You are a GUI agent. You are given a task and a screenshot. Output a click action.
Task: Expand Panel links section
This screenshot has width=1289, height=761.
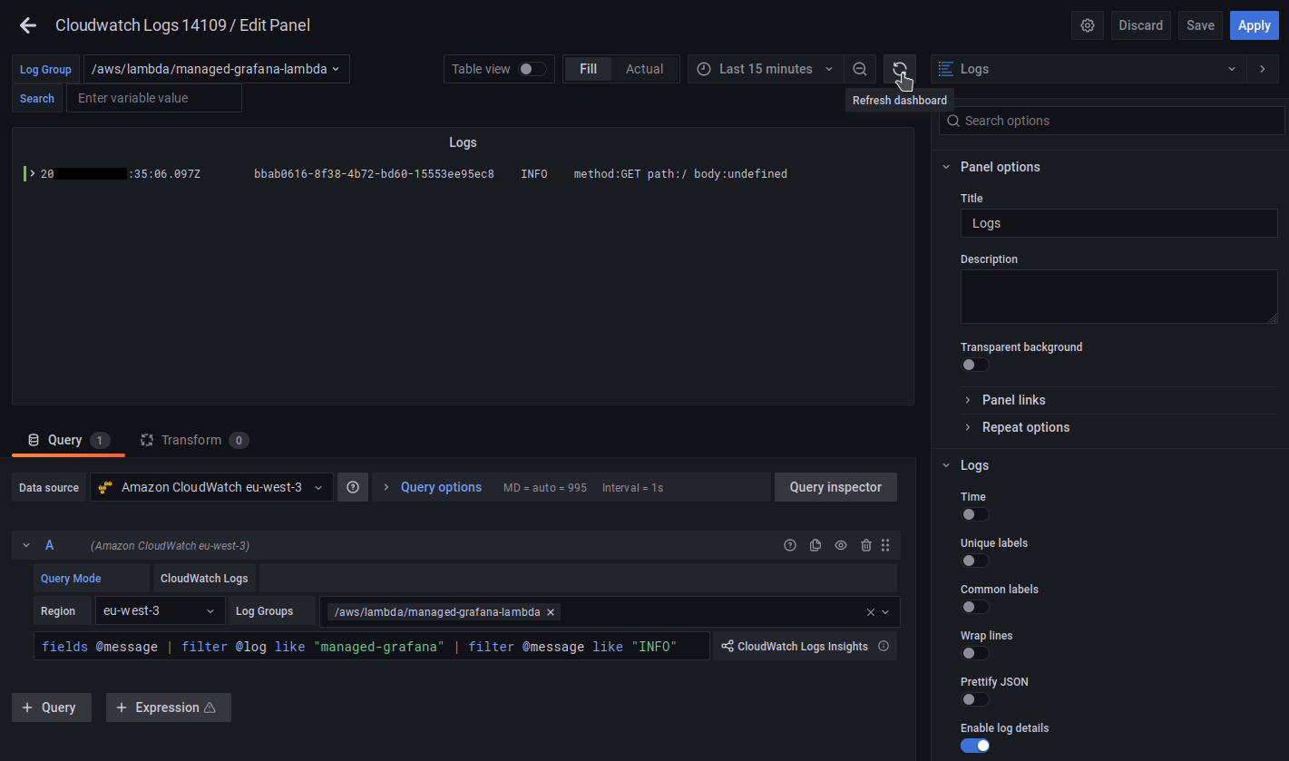click(1013, 400)
